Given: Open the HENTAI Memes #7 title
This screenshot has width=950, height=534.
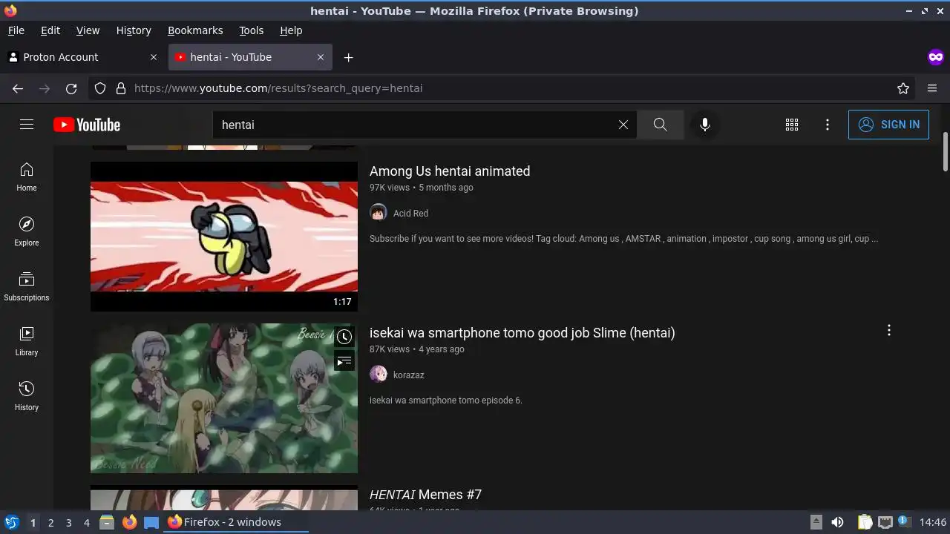Looking at the screenshot, I should click(425, 495).
